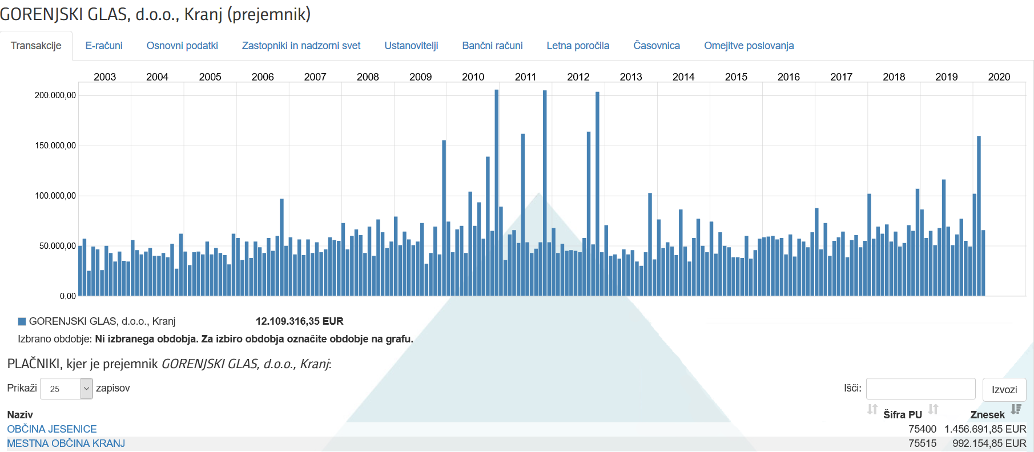
Task: Click the tall bar near 150.000 in 2009
Action: coord(444,218)
